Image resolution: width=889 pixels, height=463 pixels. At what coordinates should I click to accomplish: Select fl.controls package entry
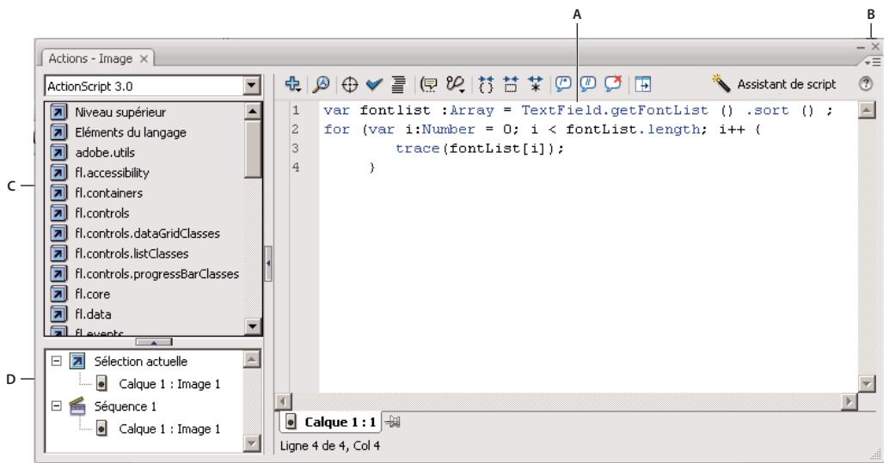coord(102,213)
